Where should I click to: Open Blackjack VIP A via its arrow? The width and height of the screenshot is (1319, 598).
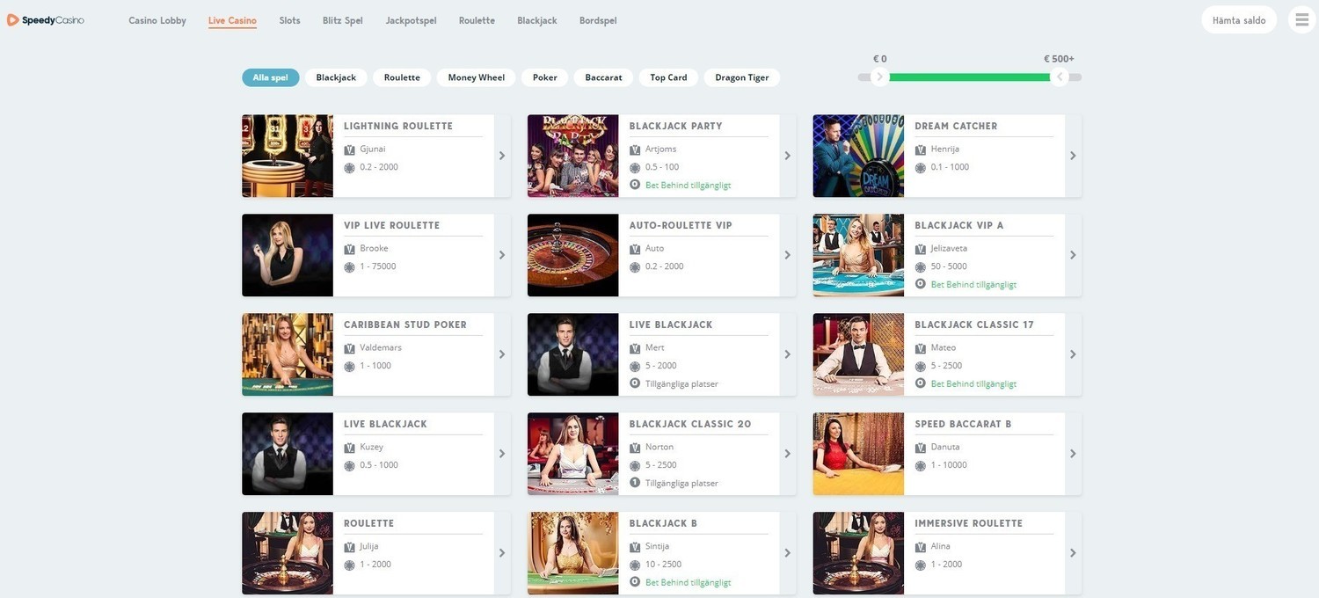click(1073, 255)
